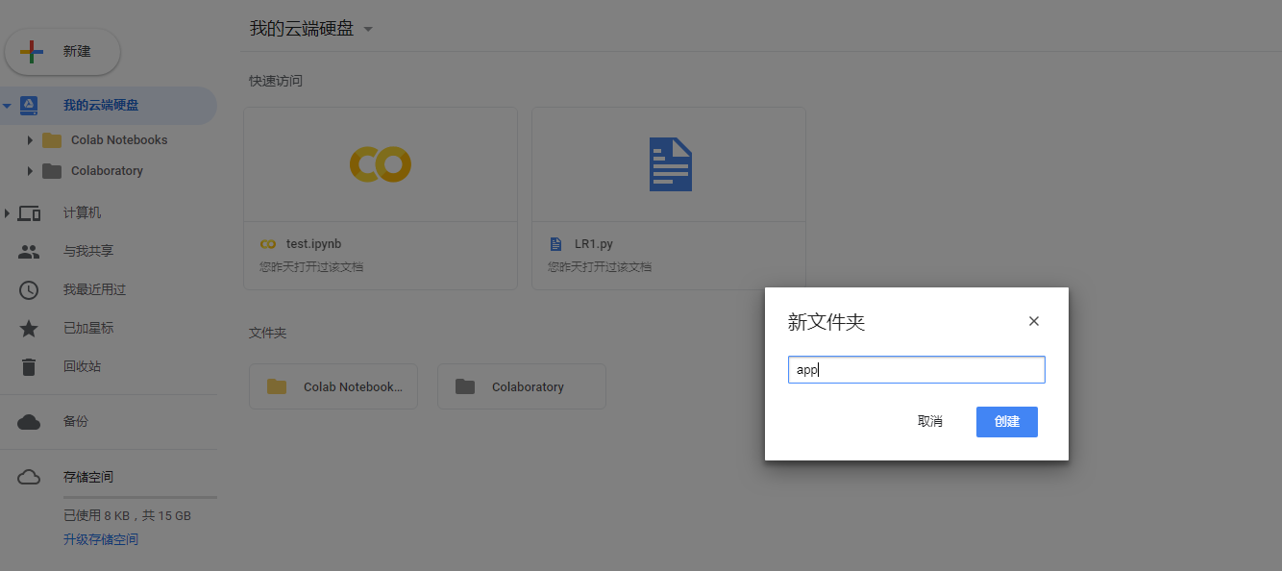Viewport: 1282px width, 571px height.
Task: Click the folder name input field showing 'app'
Action: coord(916,369)
